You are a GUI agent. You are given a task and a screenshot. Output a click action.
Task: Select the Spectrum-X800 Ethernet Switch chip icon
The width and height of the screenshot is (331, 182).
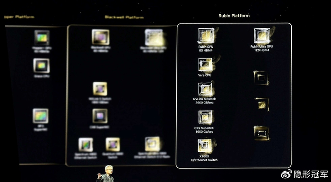coord(86,145)
